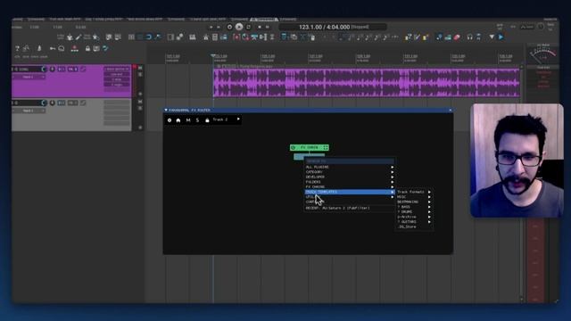Open CATEGORY submenu
The height and width of the screenshot is (321, 571).
click(x=349, y=172)
